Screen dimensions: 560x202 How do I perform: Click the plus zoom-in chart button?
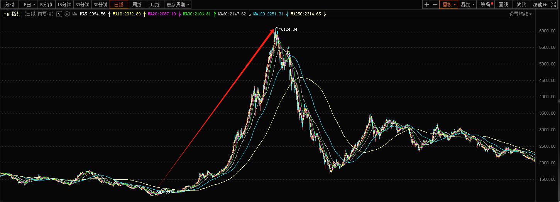pos(426,5)
